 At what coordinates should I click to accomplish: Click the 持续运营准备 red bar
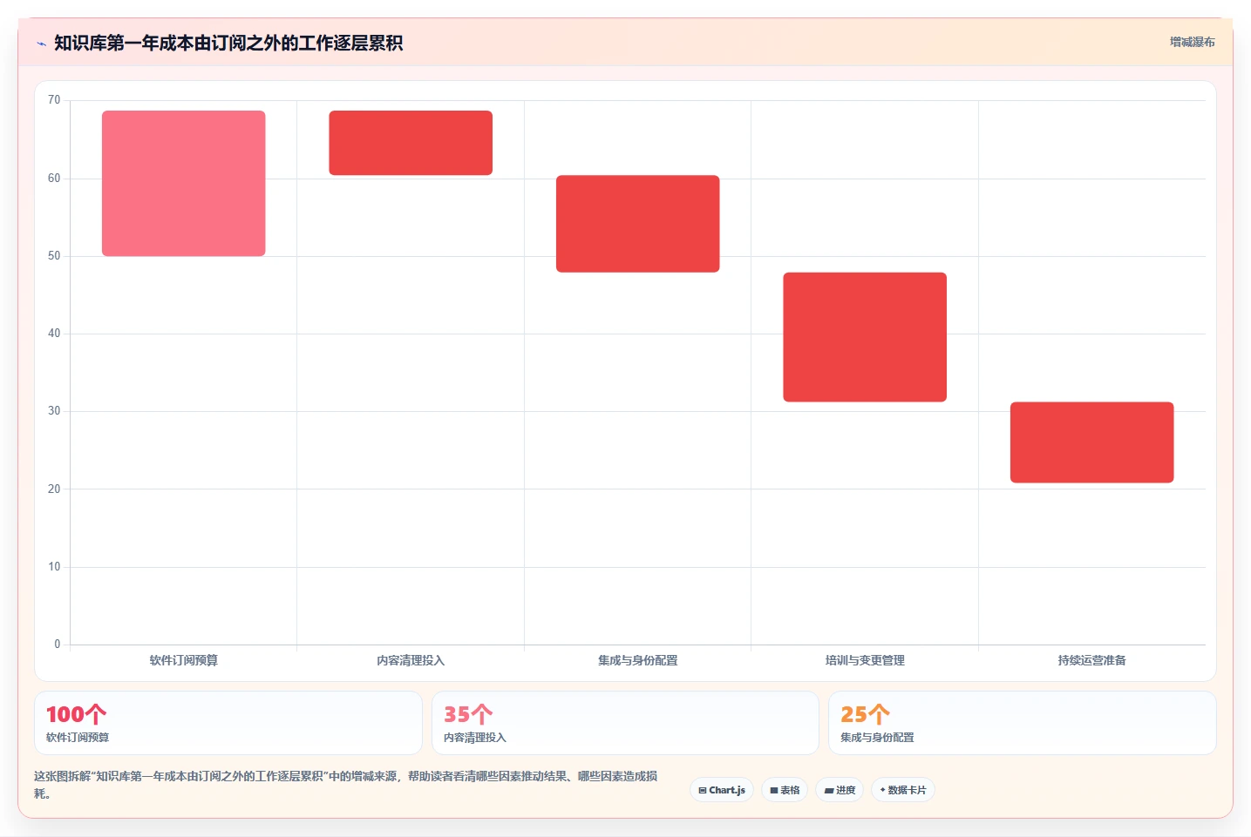[x=1091, y=442]
